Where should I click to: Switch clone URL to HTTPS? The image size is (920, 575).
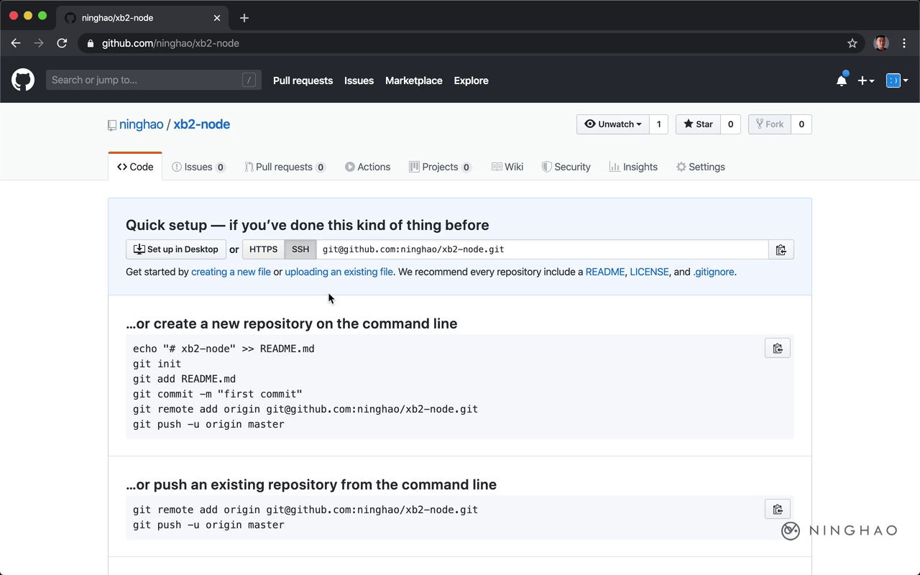(x=263, y=249)
